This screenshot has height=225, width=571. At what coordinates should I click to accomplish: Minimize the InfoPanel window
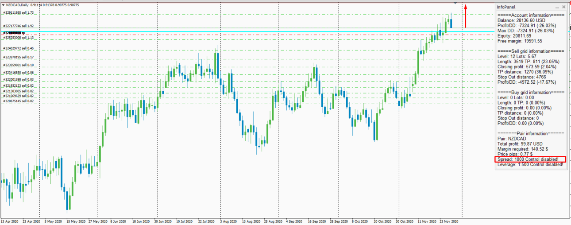tap(557, 7)
